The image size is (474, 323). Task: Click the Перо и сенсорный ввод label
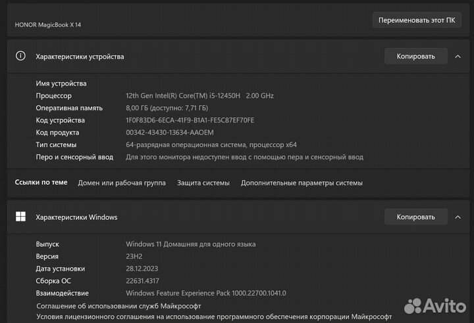click(74, 157)
